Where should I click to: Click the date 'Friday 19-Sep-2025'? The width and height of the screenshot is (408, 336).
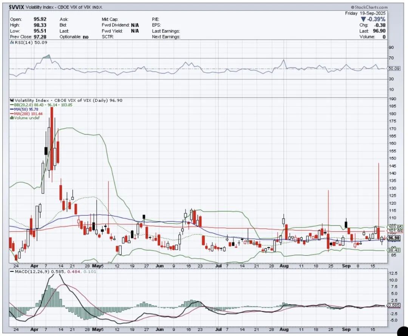coord(365,13)
